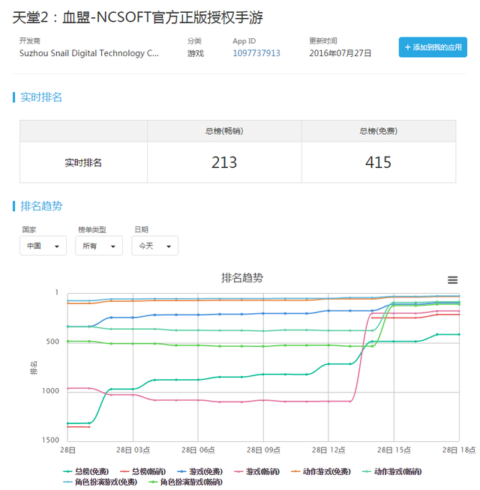Image resolution: width=480 pixels, height=490 pixels.
Task: Toggle 游戏(免费) series in legend
Action: (x=200, y=471)
